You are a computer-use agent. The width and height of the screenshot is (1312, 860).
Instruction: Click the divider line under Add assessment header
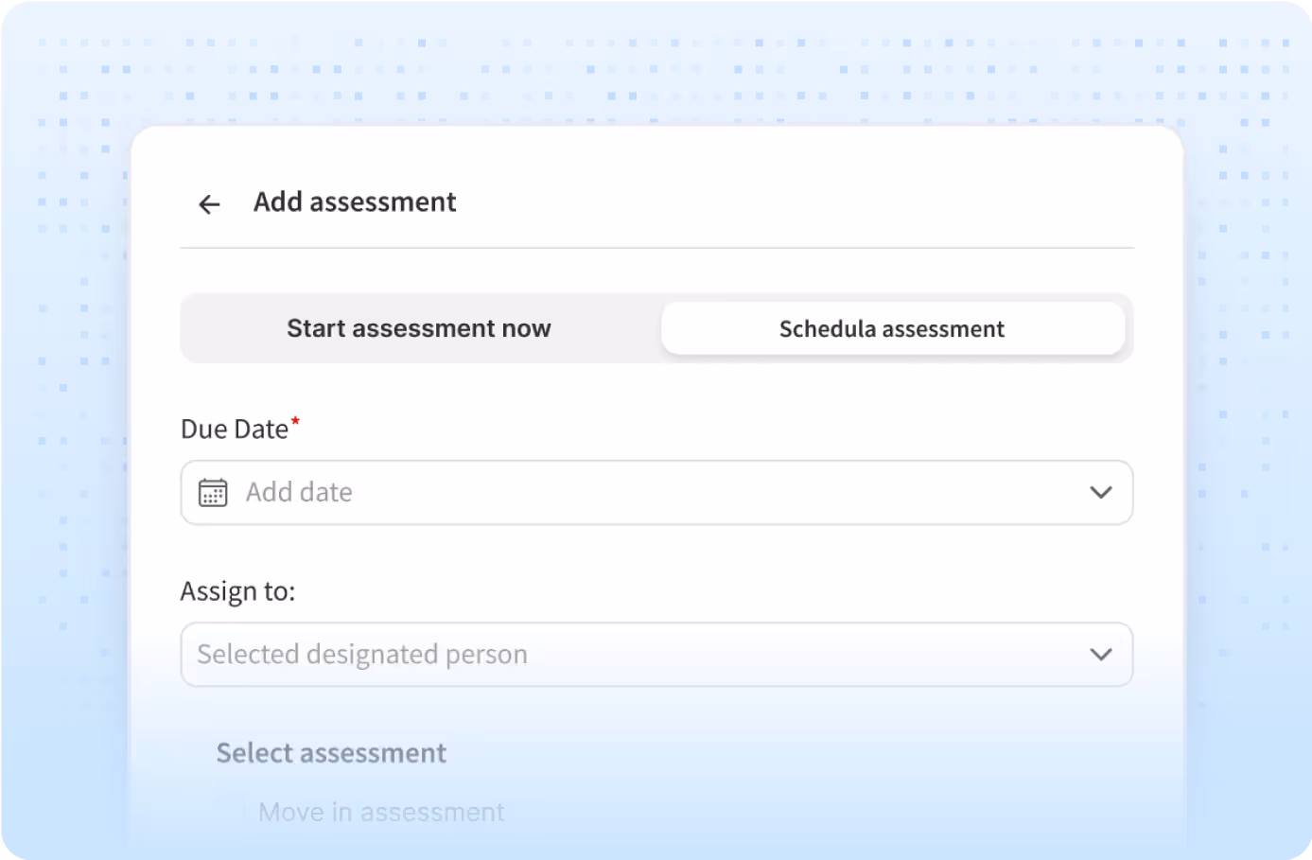656,248
